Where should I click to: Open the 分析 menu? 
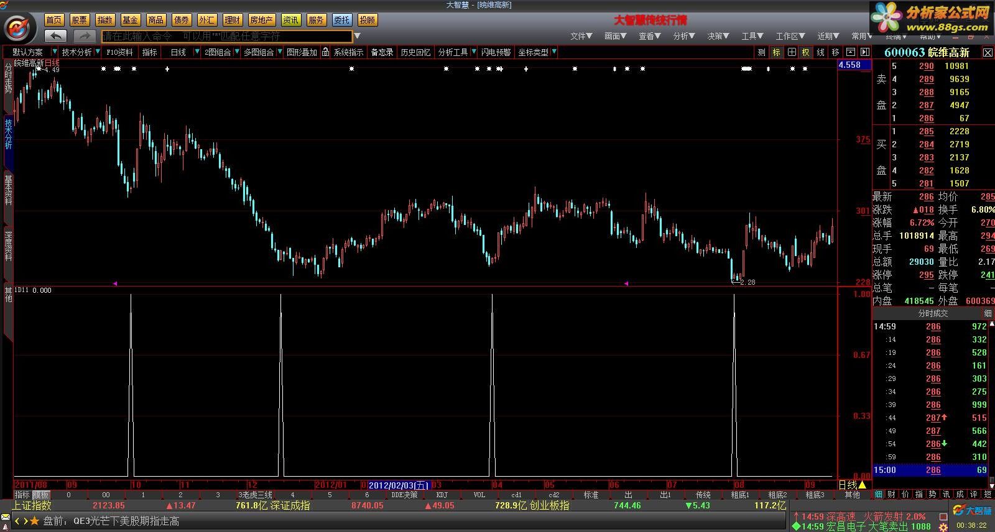[x=684, y=36]
